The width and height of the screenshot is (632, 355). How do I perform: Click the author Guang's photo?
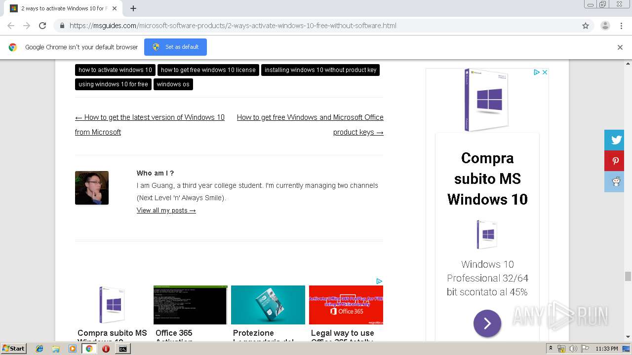pos(92,188)
